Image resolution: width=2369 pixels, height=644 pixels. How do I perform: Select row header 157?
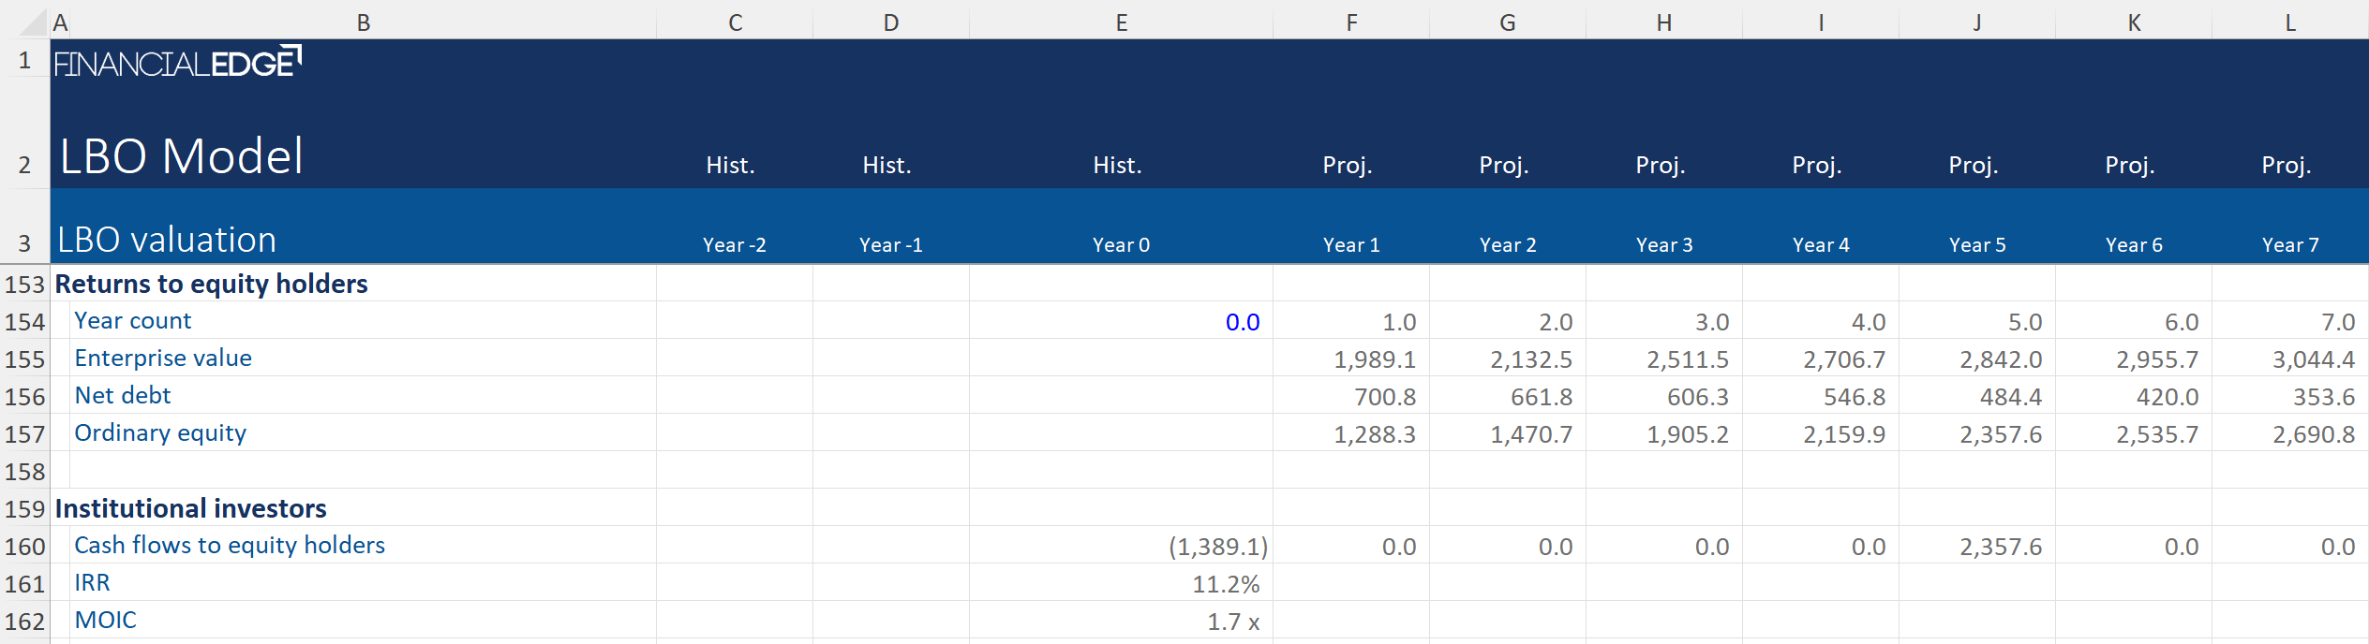(x=24, y=434)
